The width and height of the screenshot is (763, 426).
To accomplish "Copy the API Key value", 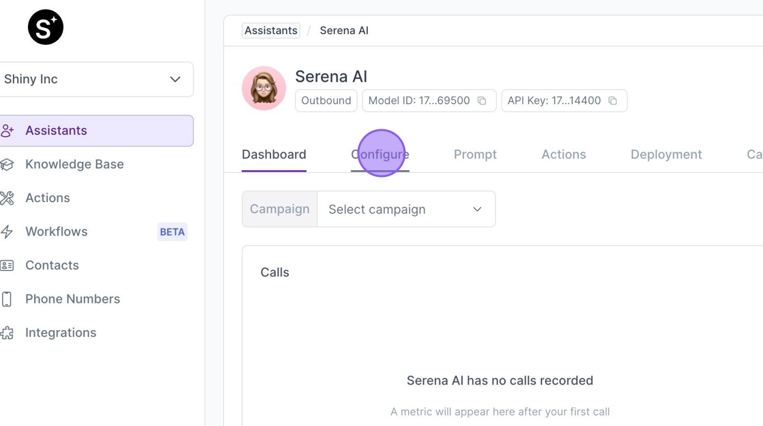I will click(x=612, y=101).
